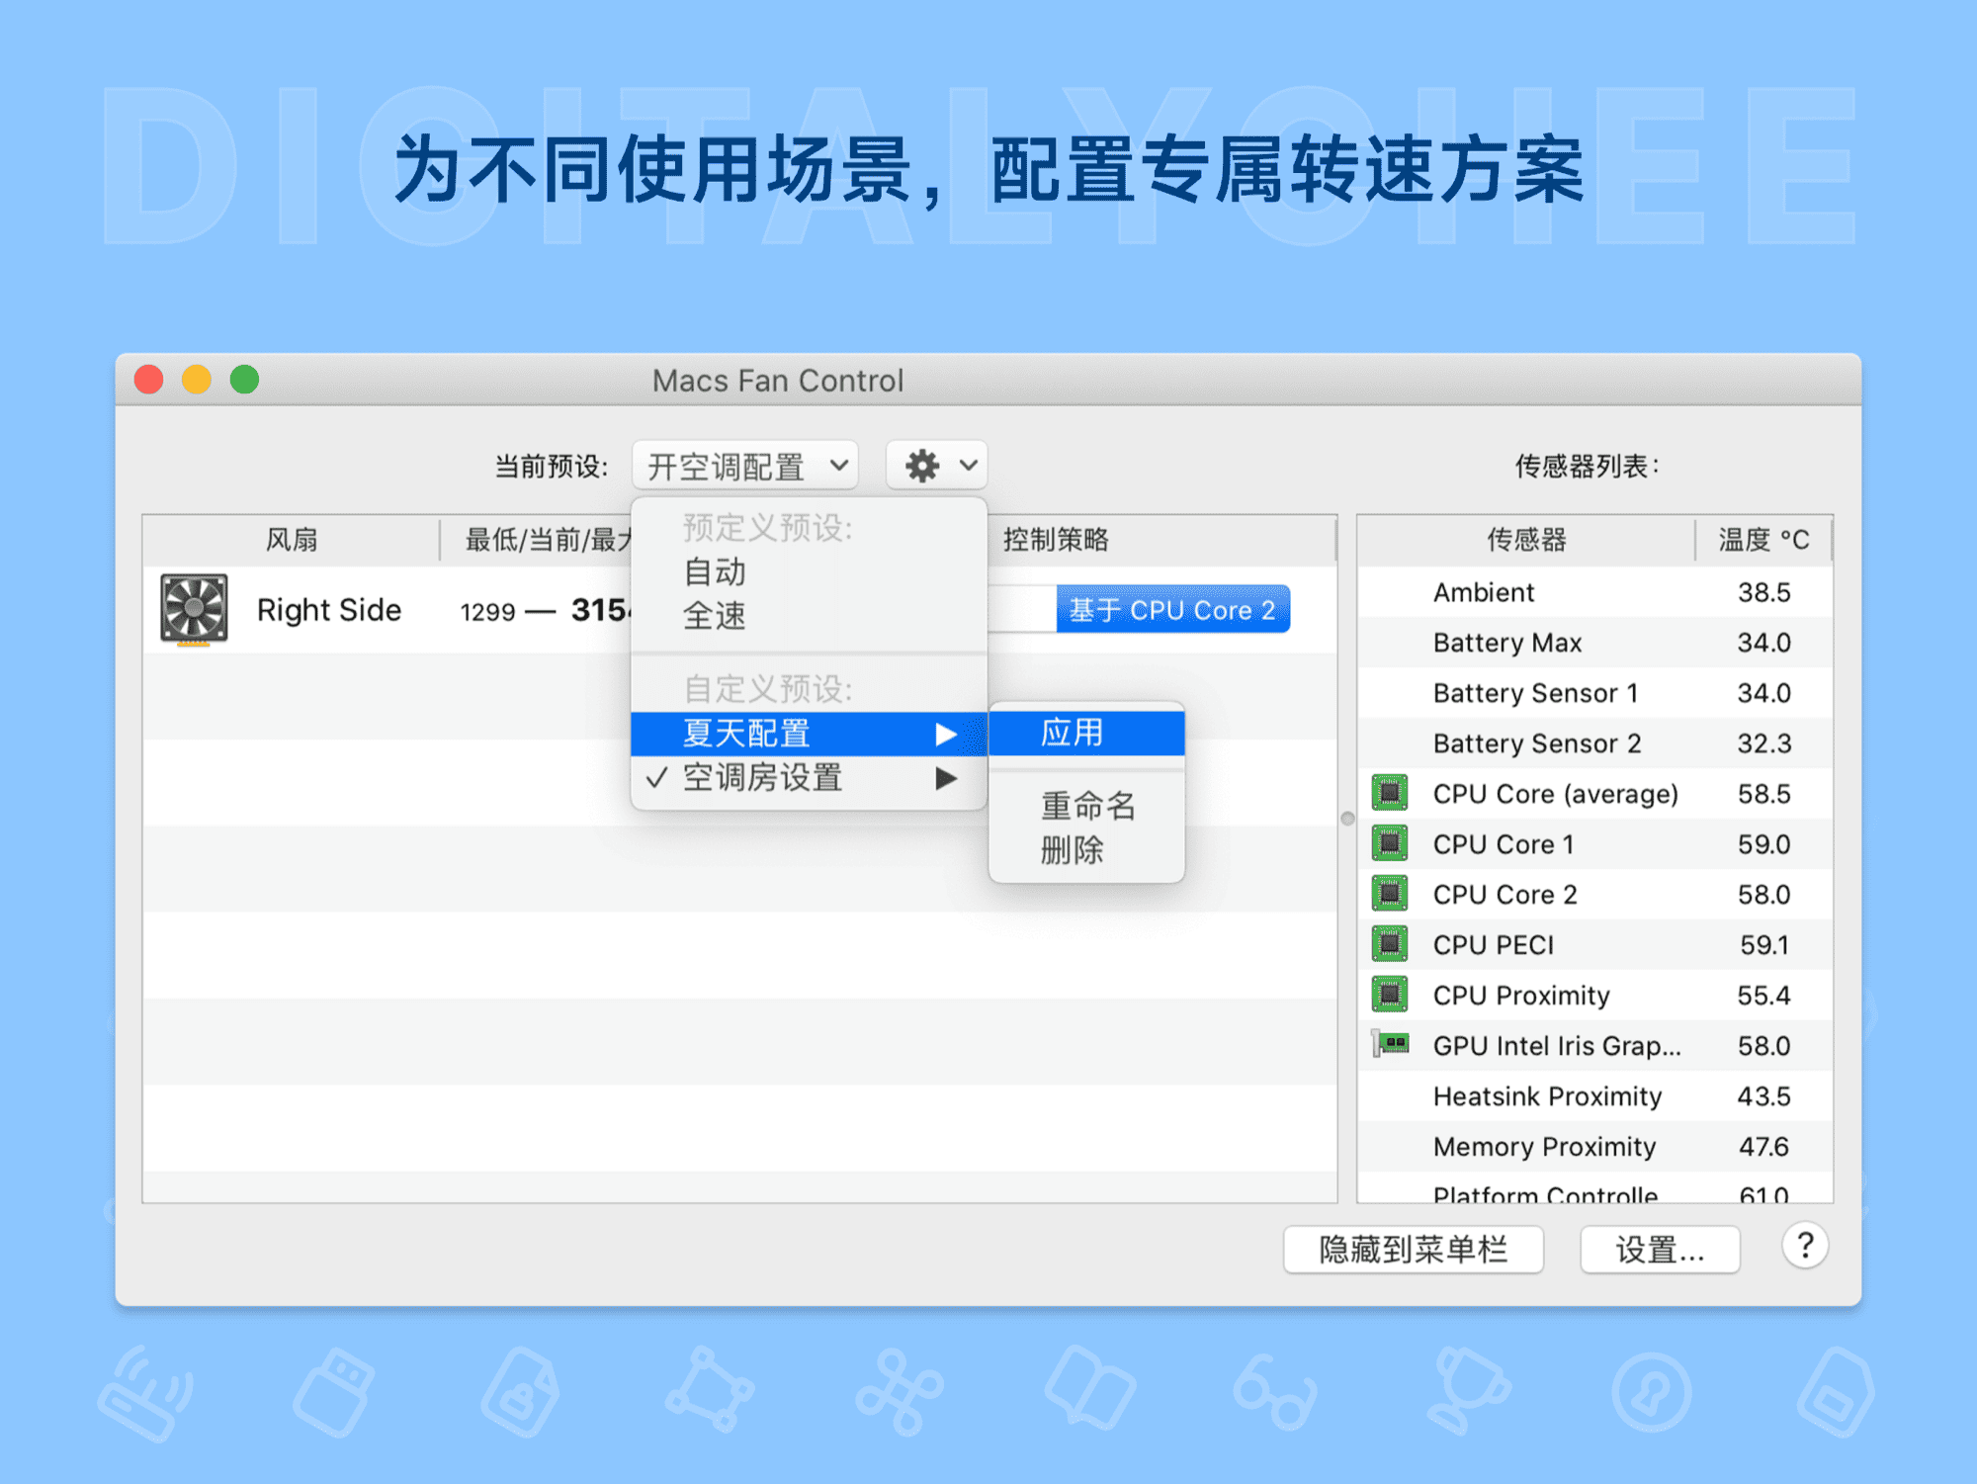
Task: Select the Battery Sensor 2 row
Action: [x=1594, y=743]
